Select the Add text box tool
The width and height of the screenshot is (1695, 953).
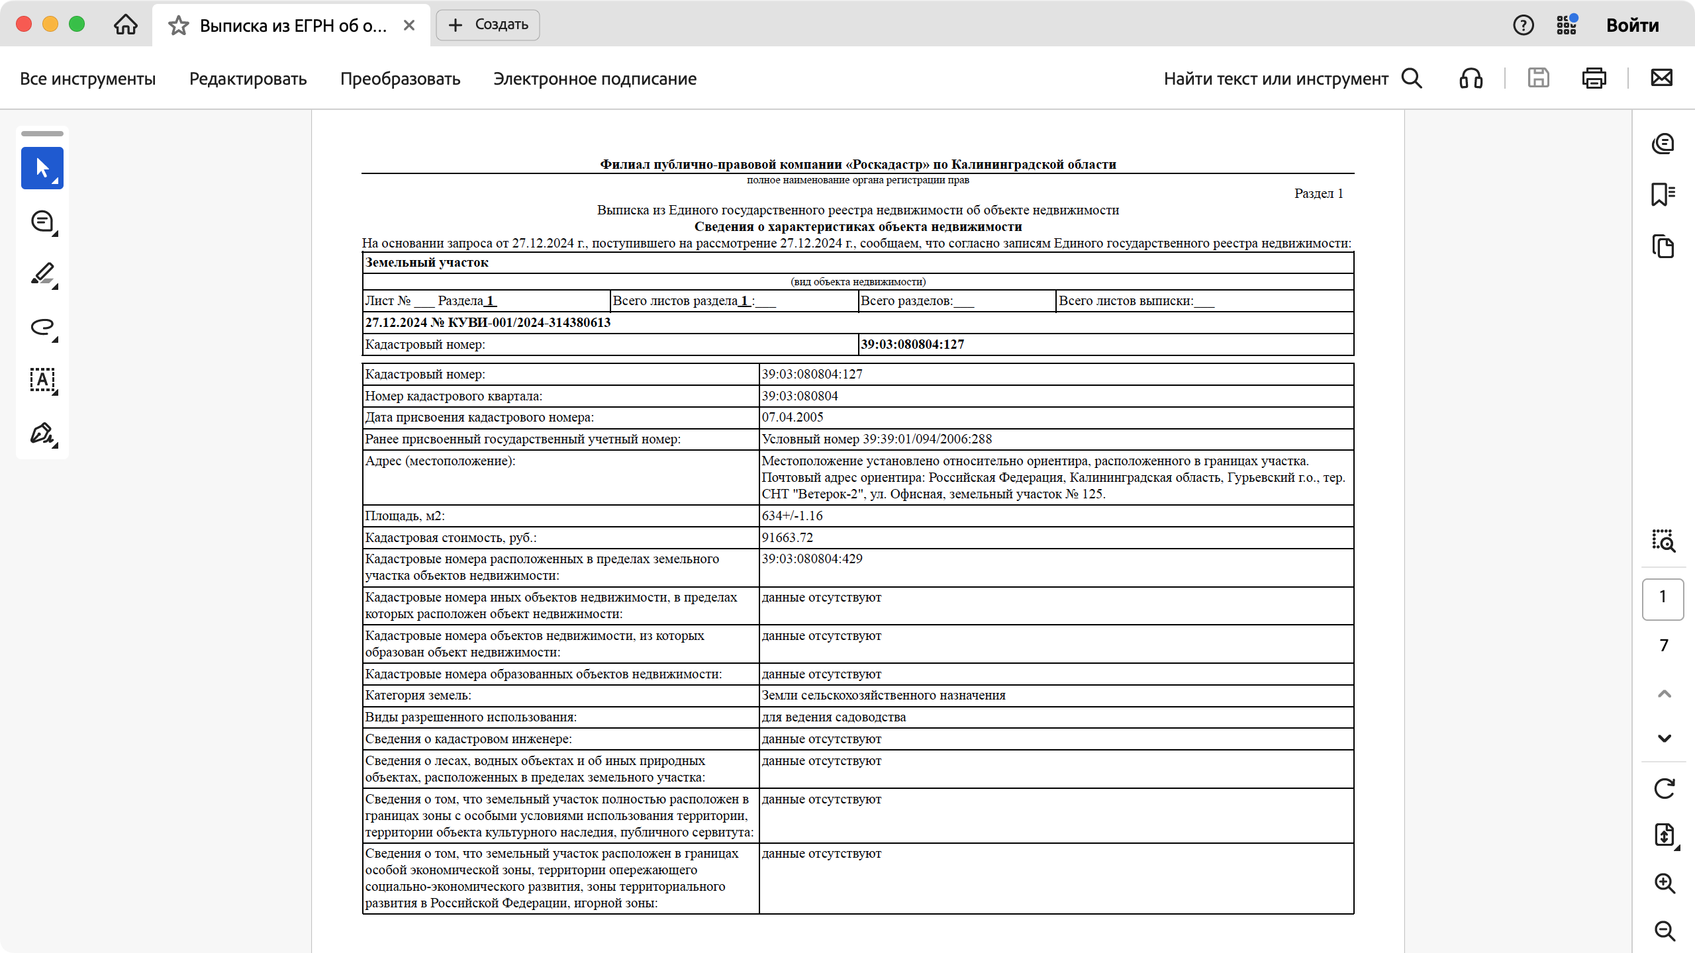point(42,380)
